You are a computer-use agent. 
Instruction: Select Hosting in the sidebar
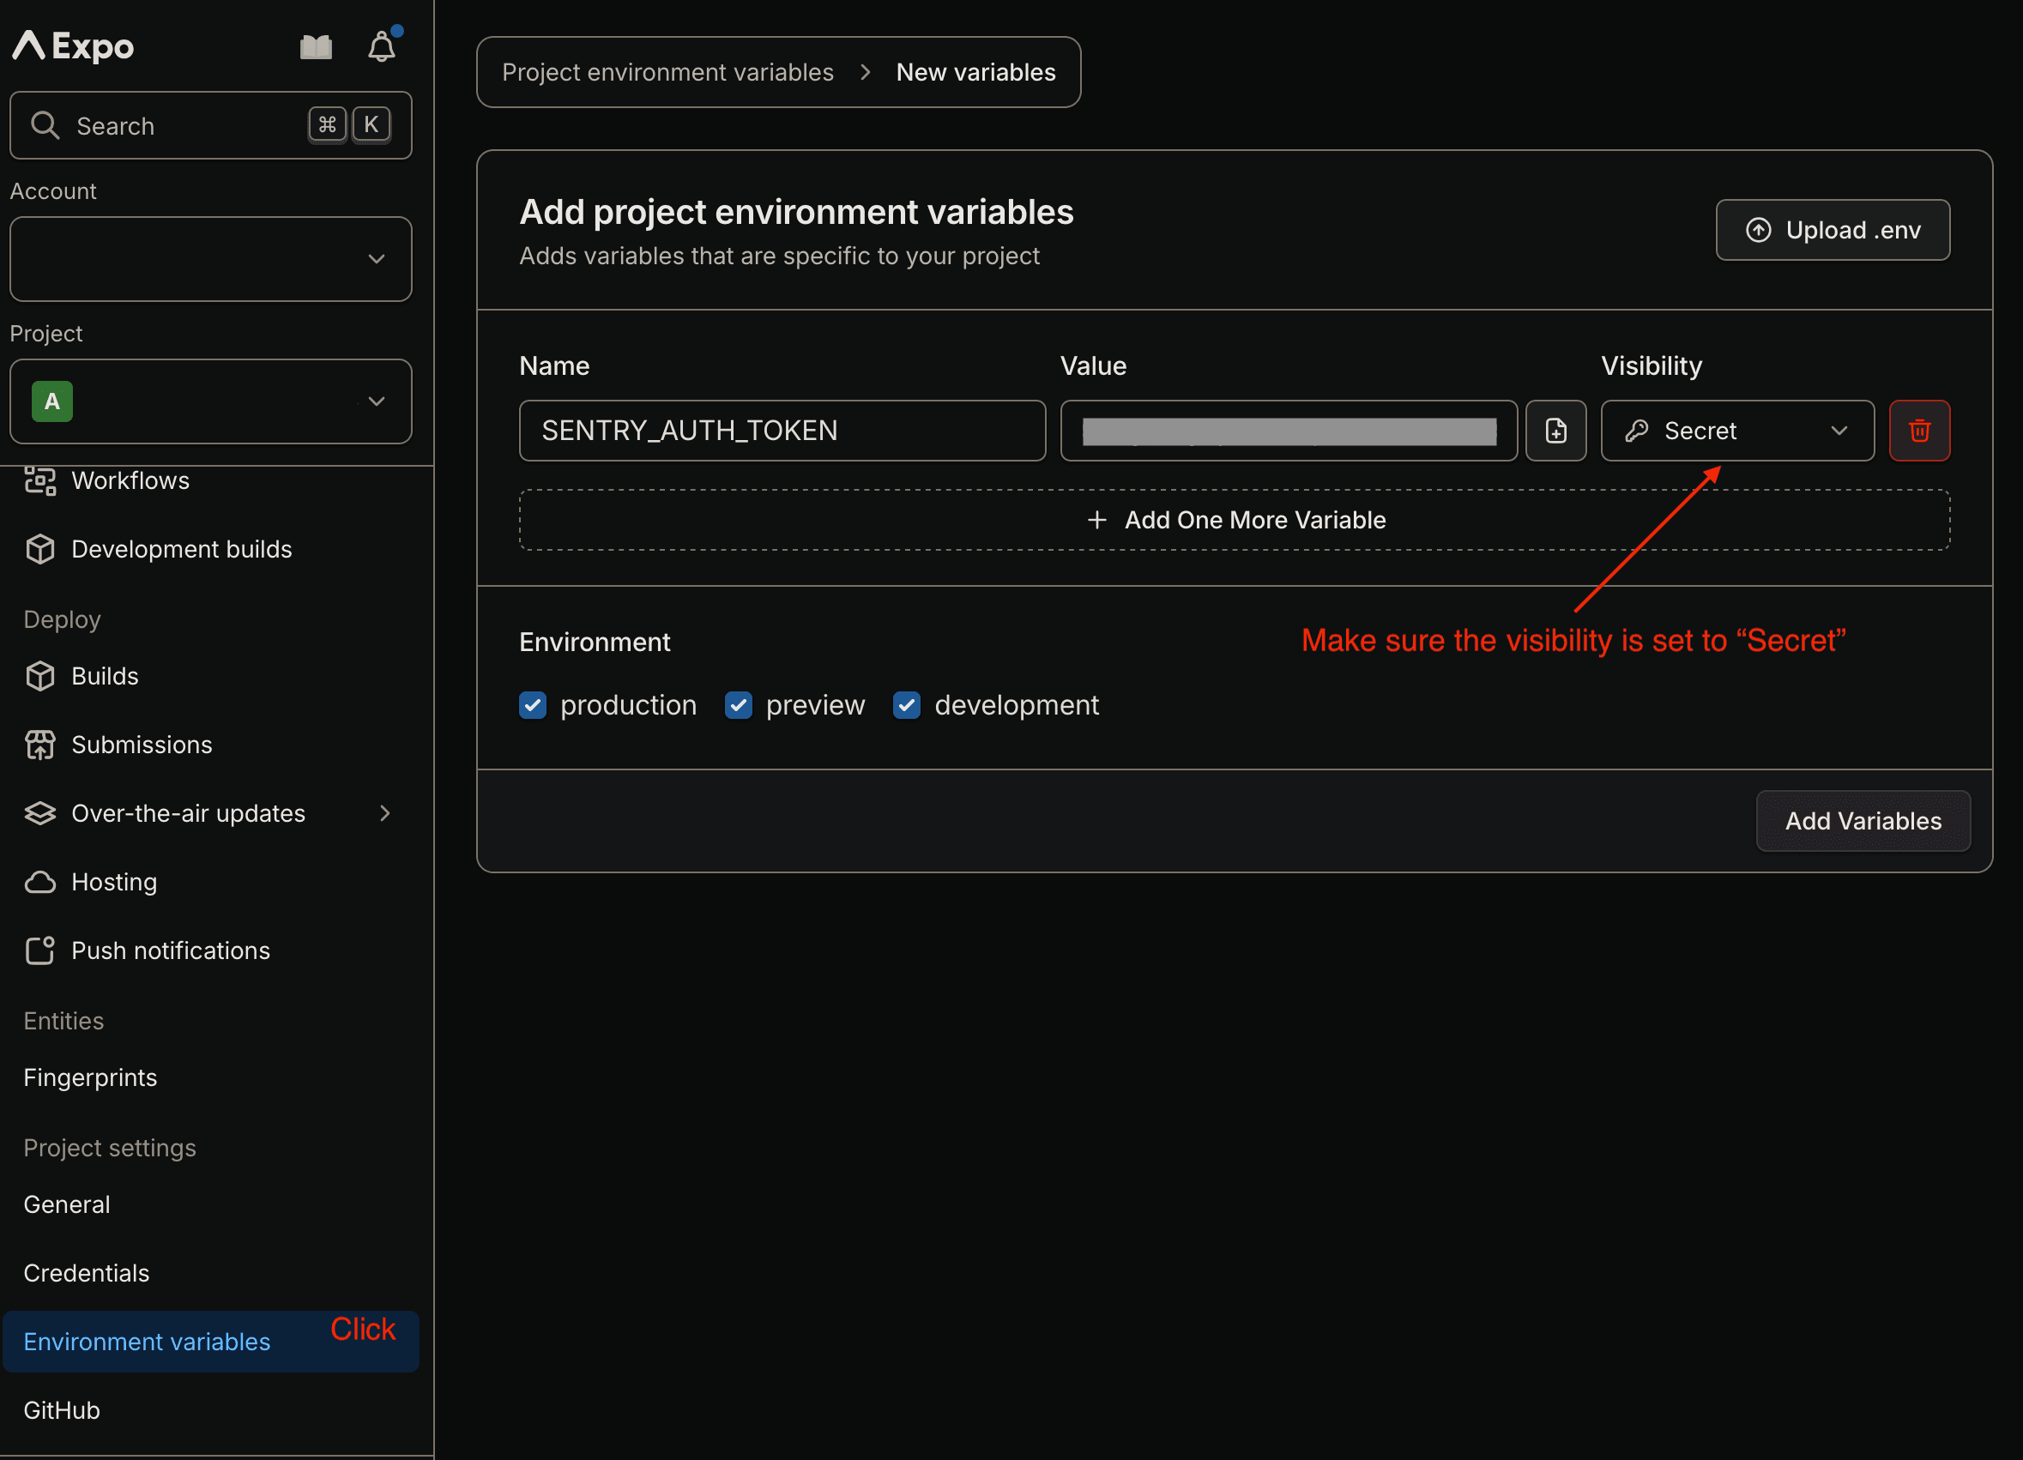click(x=114, y=882)
